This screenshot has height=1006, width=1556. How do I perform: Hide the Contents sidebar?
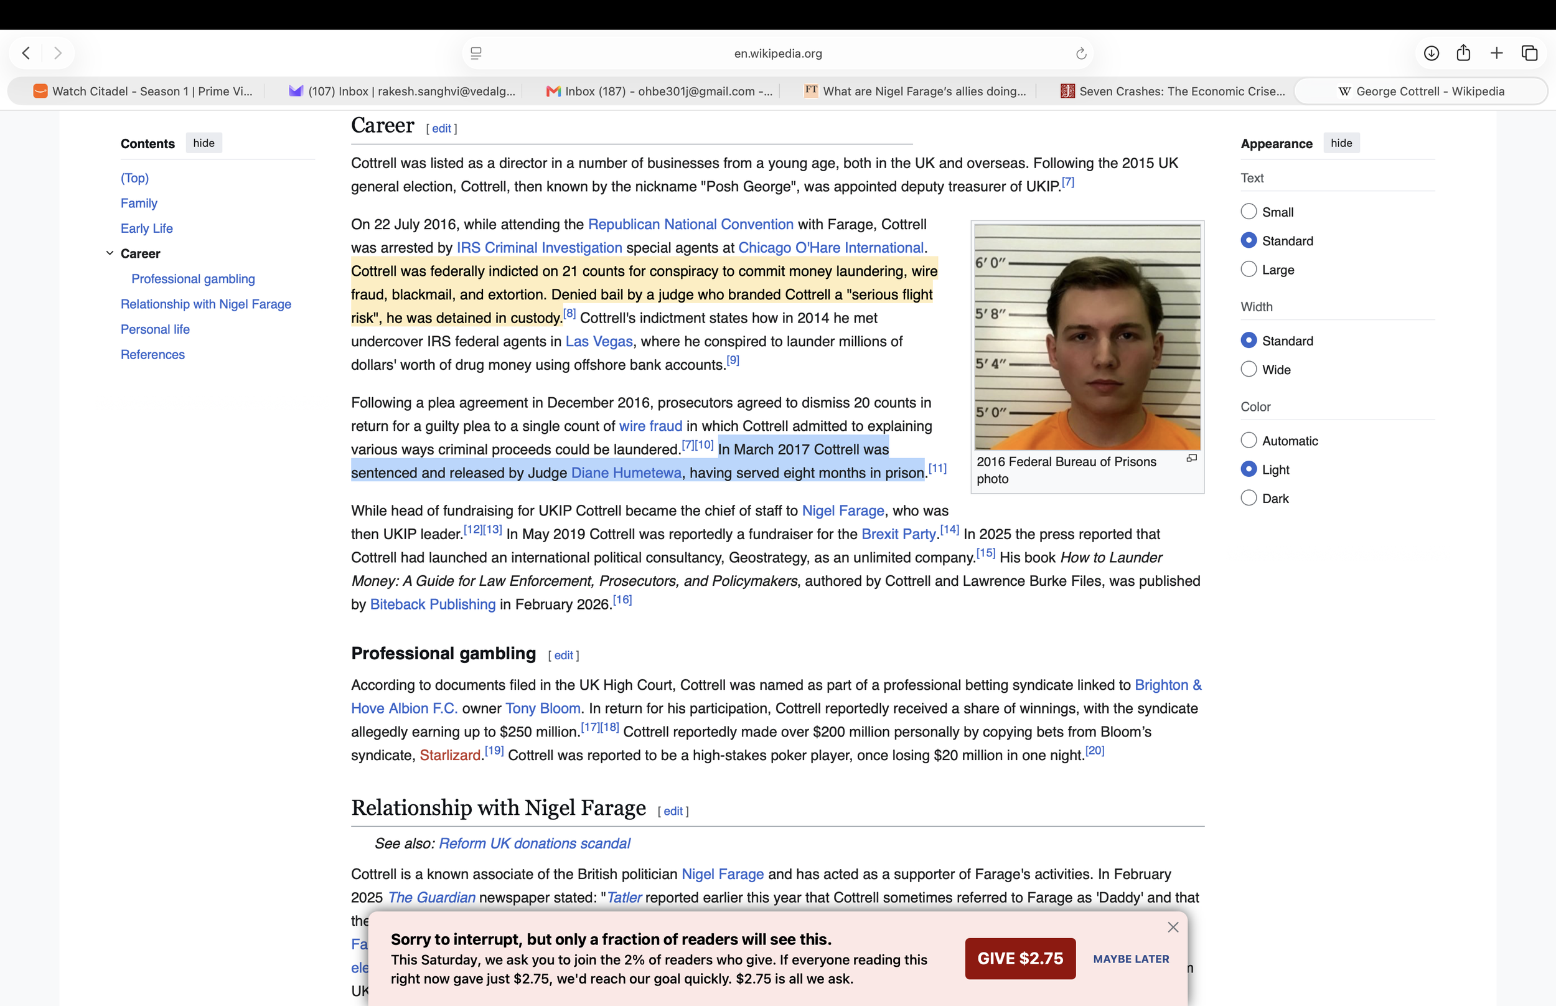click(204, 143)
